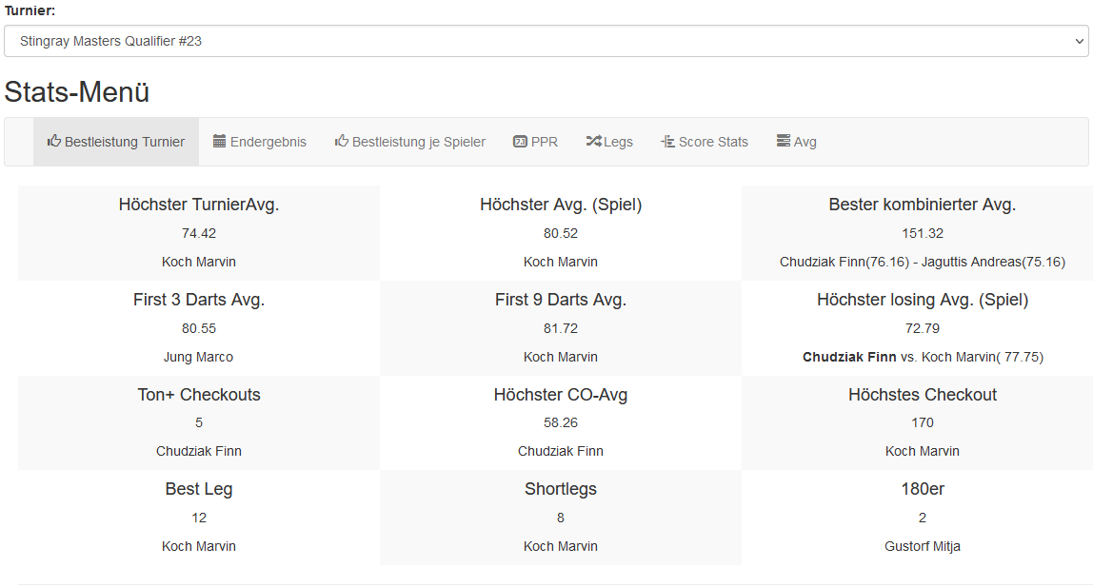Viewport: 1093px width, 587px height.
Task: Click the stacked bars icon beside Avg
Action: 784,142
